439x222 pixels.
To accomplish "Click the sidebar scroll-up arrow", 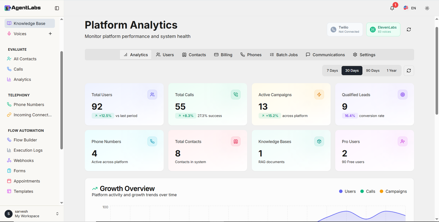I will (x=61, y=19).
